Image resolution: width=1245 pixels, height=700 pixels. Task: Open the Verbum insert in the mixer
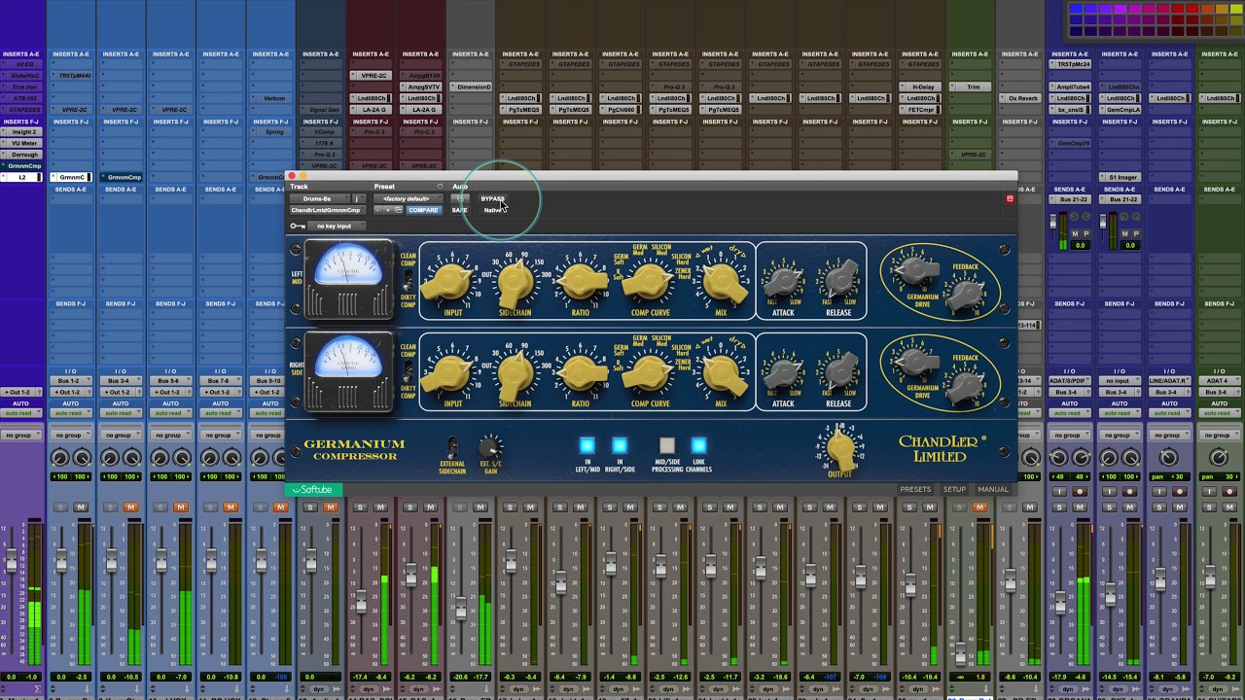271,98
